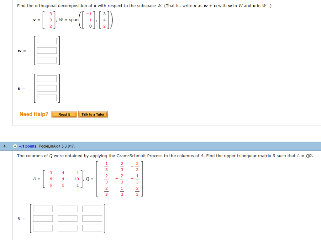Screen dimensions: 321x240
Task: Click the third entry box of vector u
Action: (x=47, y=97)
